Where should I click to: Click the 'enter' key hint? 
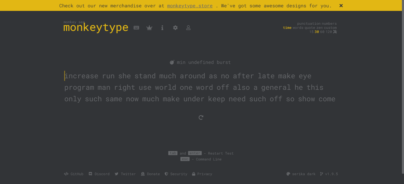(x=195, y=153)
